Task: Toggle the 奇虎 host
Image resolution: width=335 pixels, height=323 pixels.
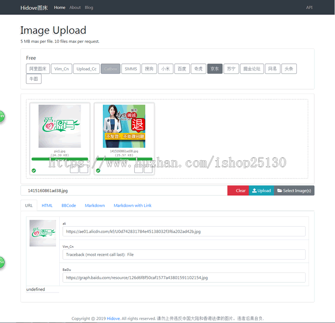Action: tap(199, 69)
